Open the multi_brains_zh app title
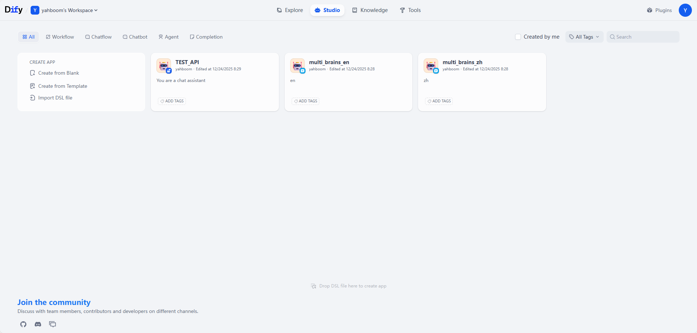 pyautogui.click(x=462, y=62)
